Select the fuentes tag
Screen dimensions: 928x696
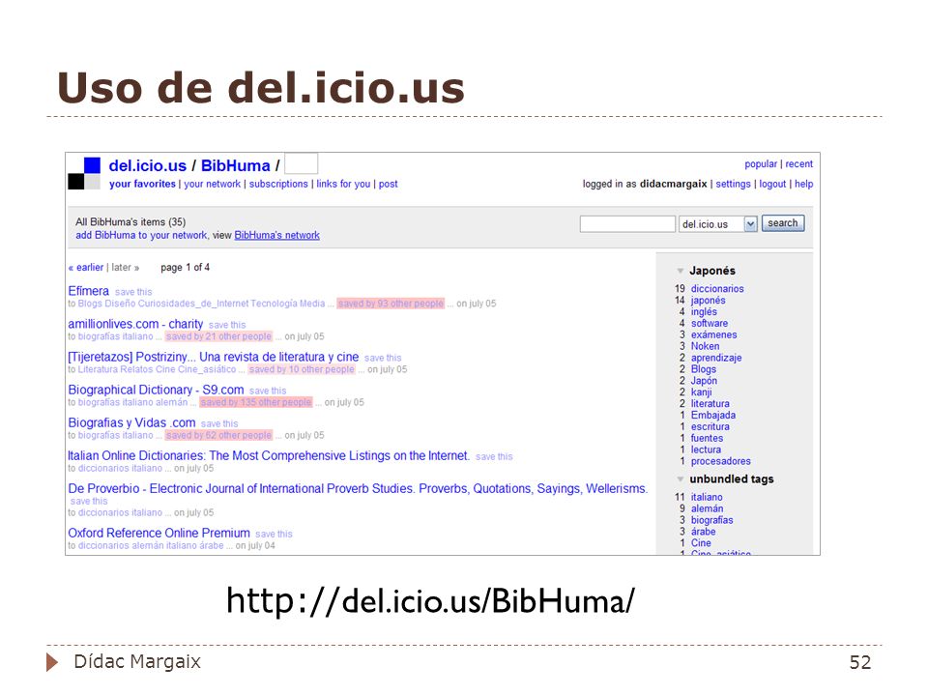(x=707, y=439)
